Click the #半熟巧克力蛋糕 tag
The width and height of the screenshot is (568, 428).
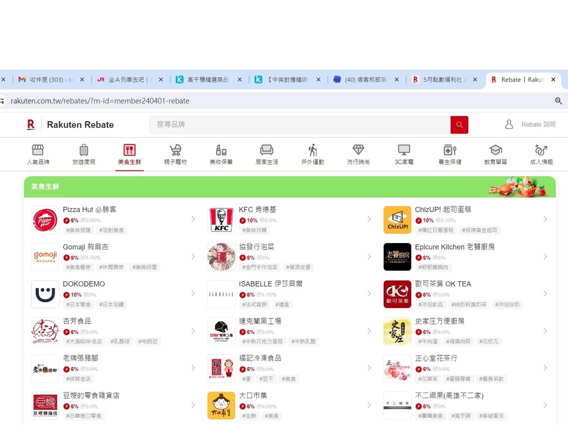(x=262, y=342)
